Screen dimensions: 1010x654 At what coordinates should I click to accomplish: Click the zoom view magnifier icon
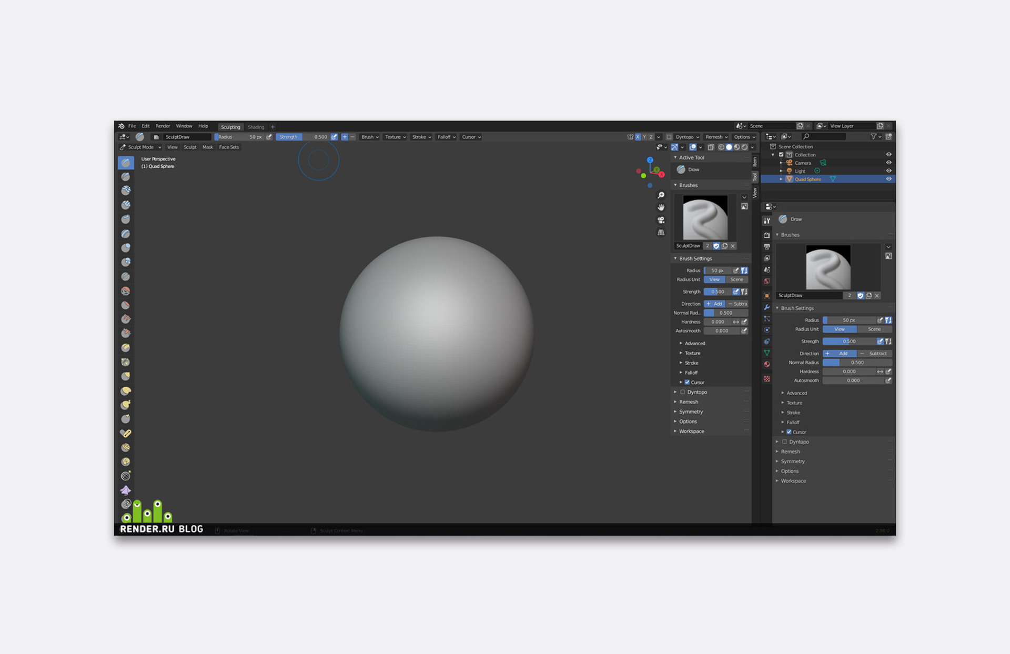(661, 195)
